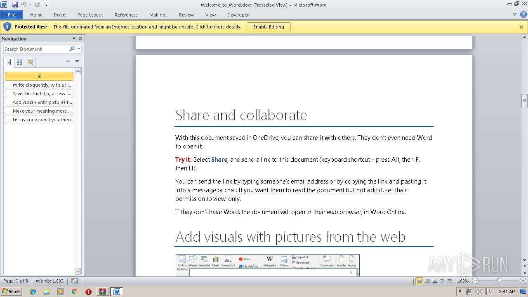Click the 'Share and collaborate' heading
This screenshot has height=297, width=528.
coord(241,115)
